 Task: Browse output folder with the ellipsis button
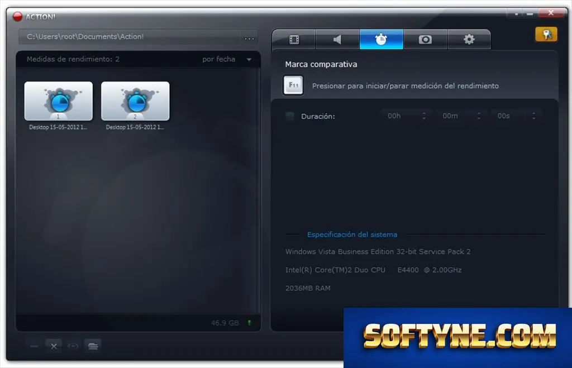(x=249, y=37)
